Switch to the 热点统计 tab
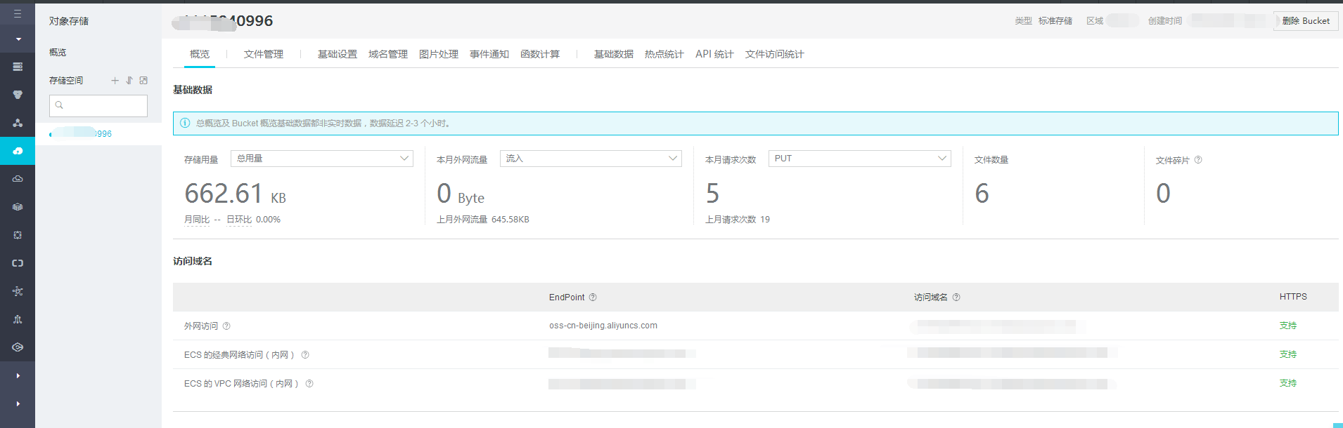 coord(664,54)
